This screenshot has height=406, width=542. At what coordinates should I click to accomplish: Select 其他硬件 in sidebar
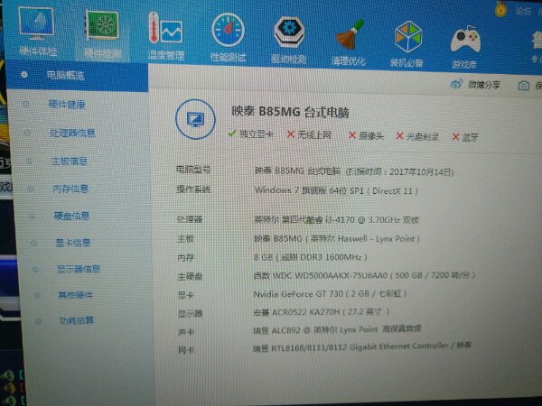coord(76,295)
